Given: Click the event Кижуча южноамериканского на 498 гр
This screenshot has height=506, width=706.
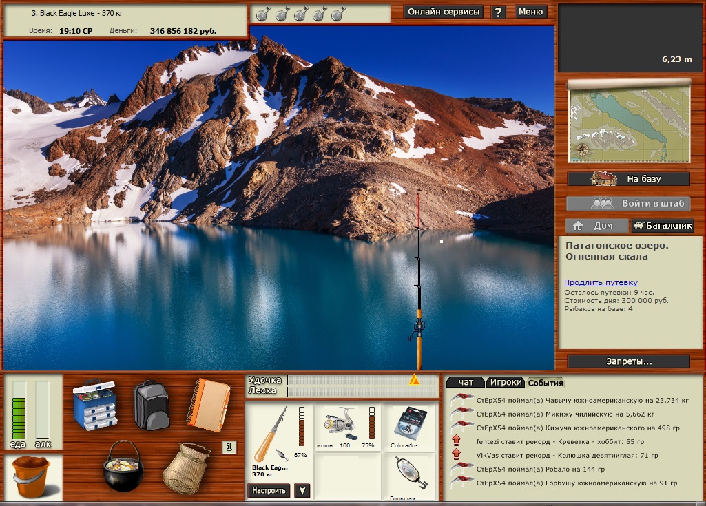Looking at the screenshot, I should click(578, 428).
